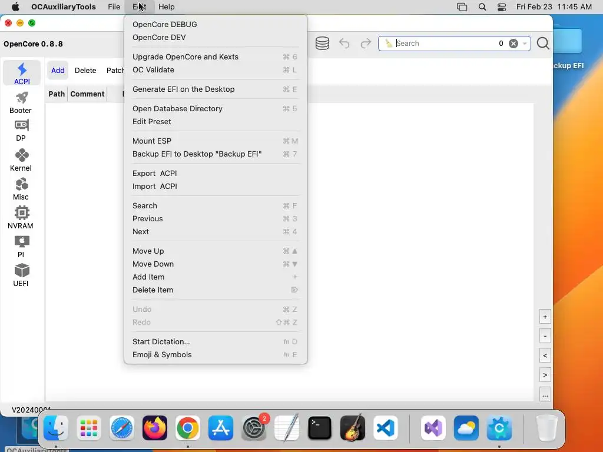Viewport: 603px width, 452px height.
Task: Choose OpenCore DEBUG from the menu
Action: [216, 24]
